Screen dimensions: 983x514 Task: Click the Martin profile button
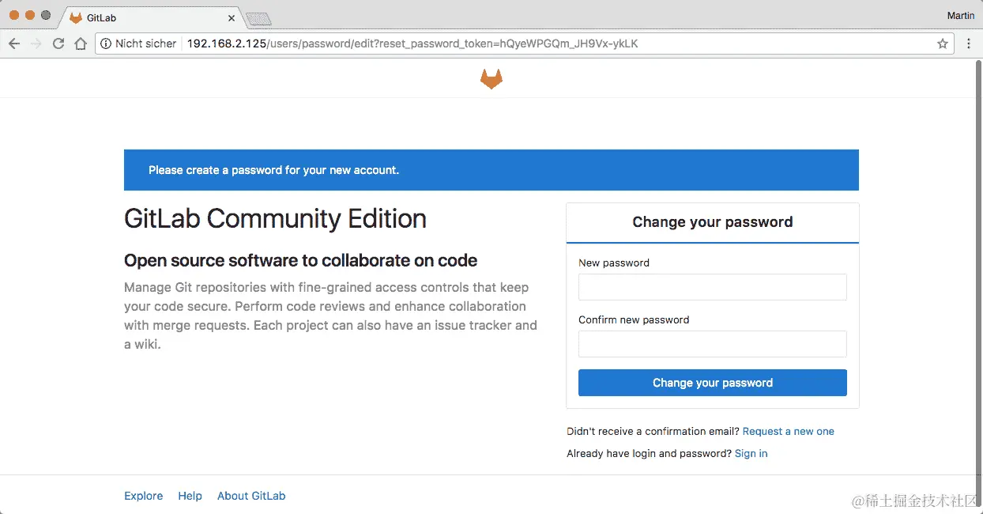960,15
